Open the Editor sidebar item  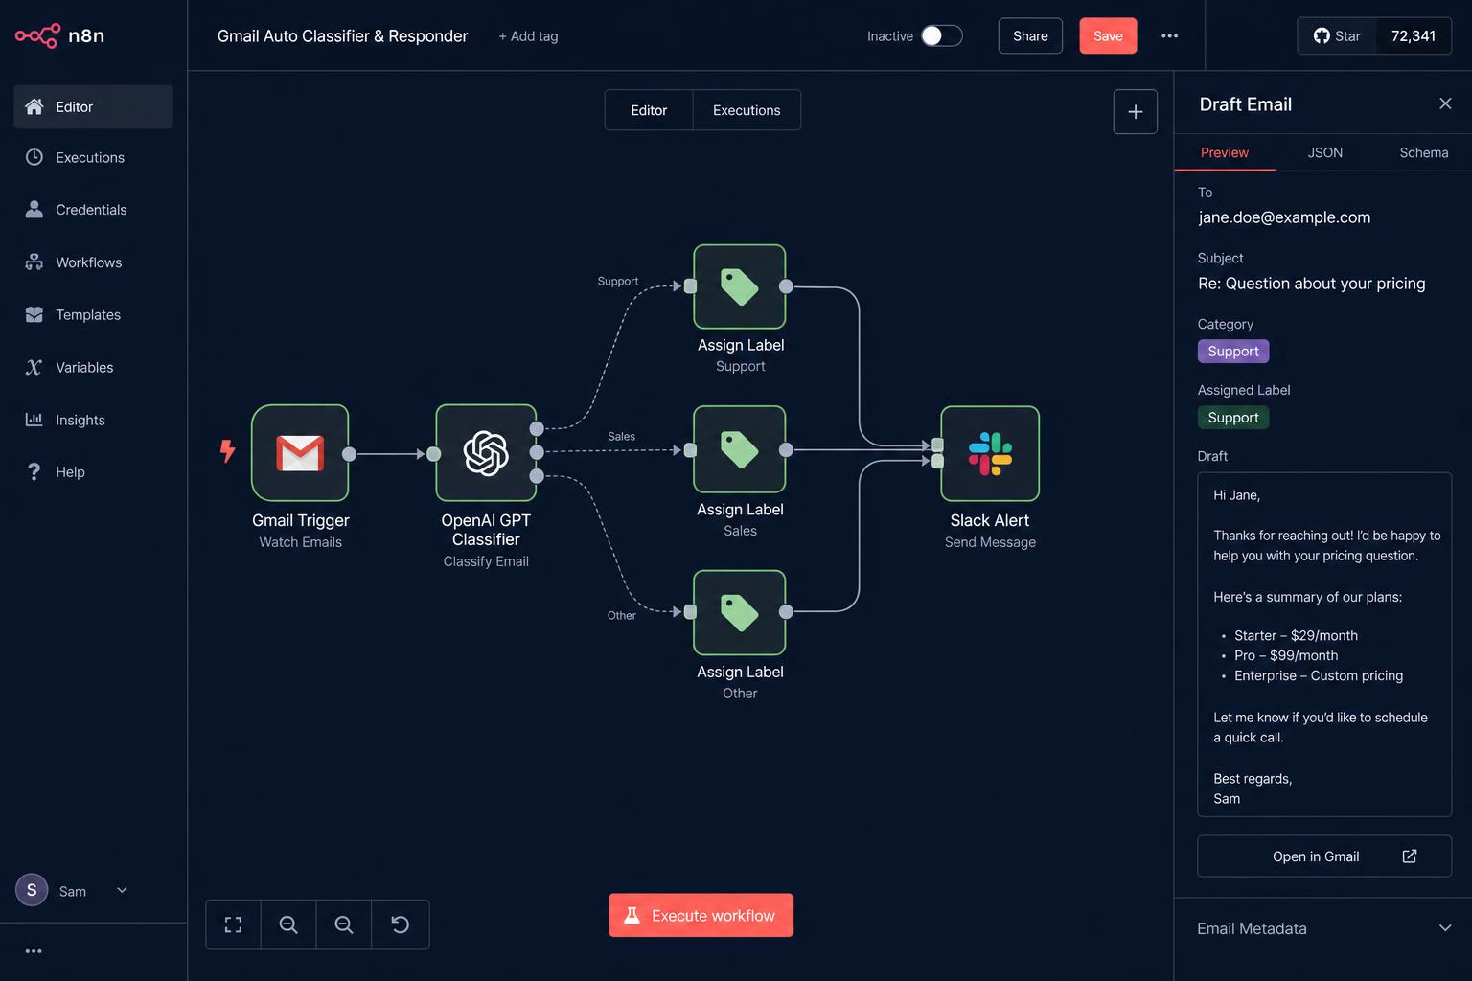tap(93, 106)
